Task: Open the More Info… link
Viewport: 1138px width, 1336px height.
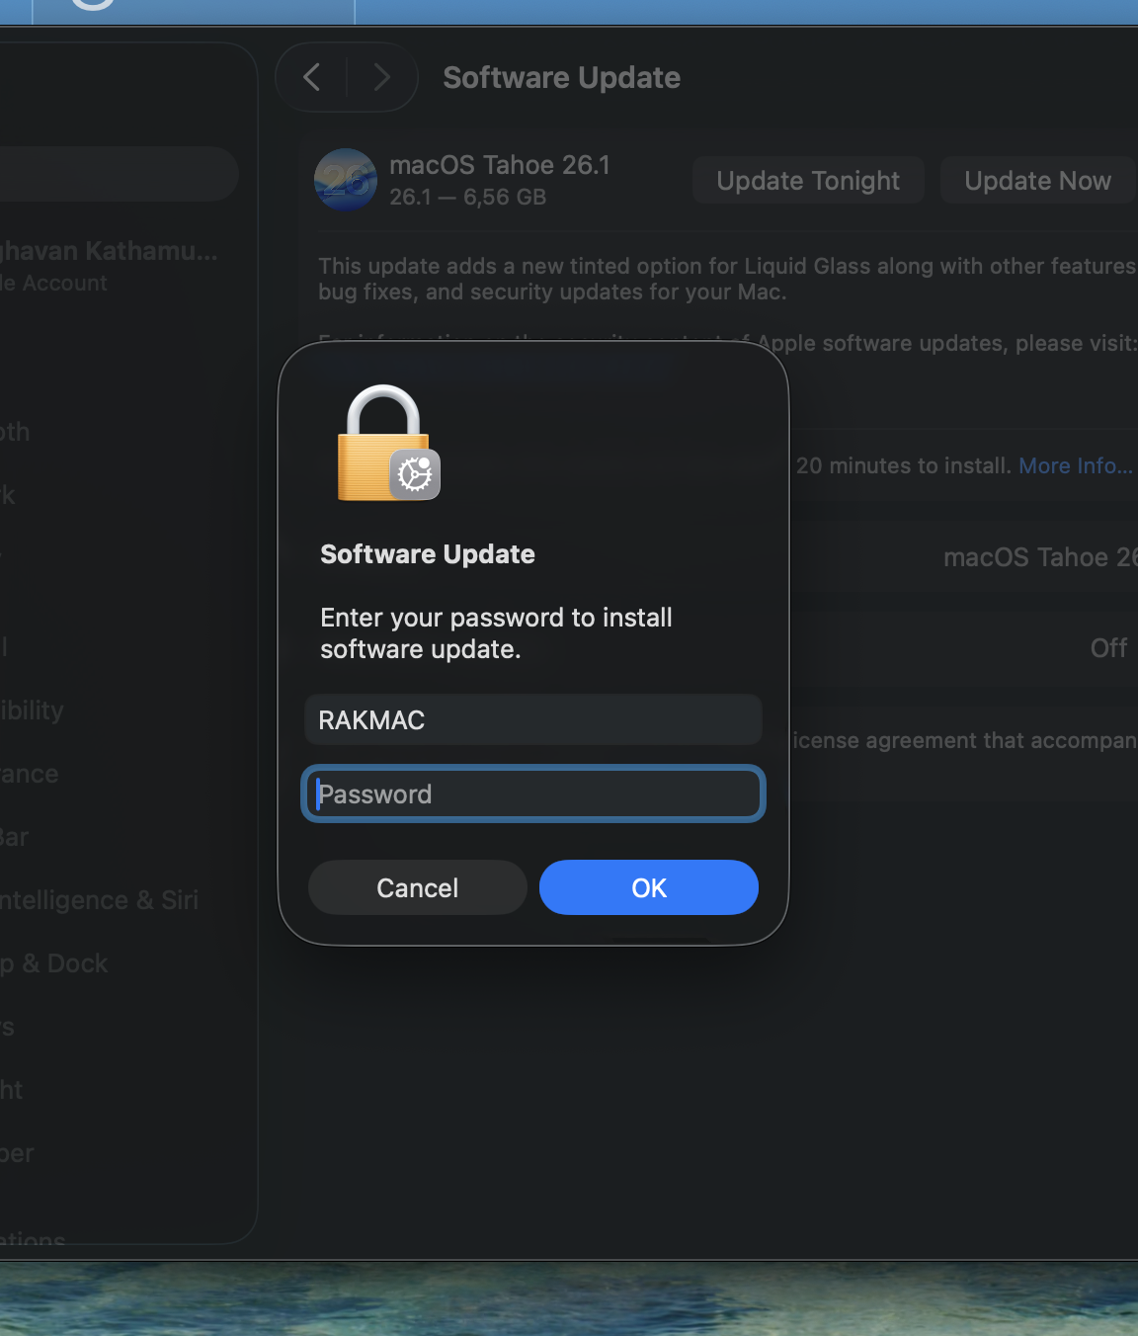Action: [x=1076, y=465]
